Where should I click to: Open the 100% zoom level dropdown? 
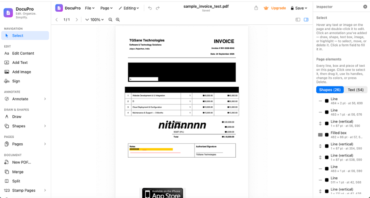click(x=95, y=20)
